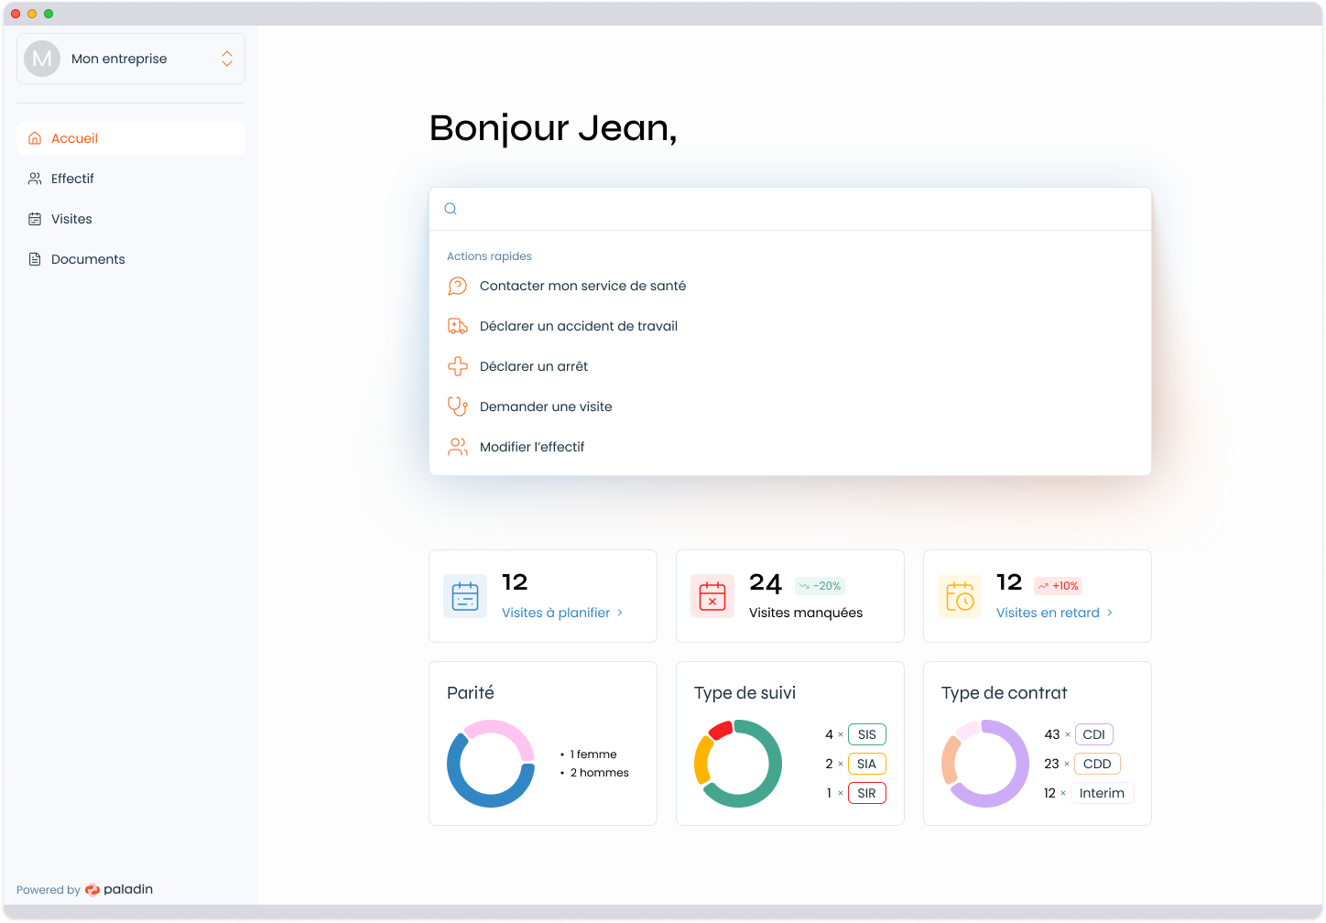The width and height of the screenshot is (1326, 923).
Task: Expand Visites à planifier via its chevron
Action: (620, 613)
